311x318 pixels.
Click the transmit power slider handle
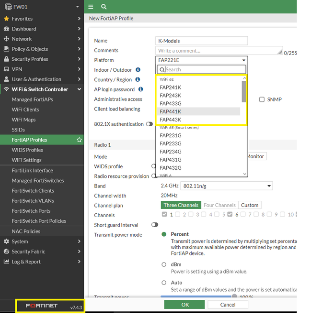[x=234, y=296]
